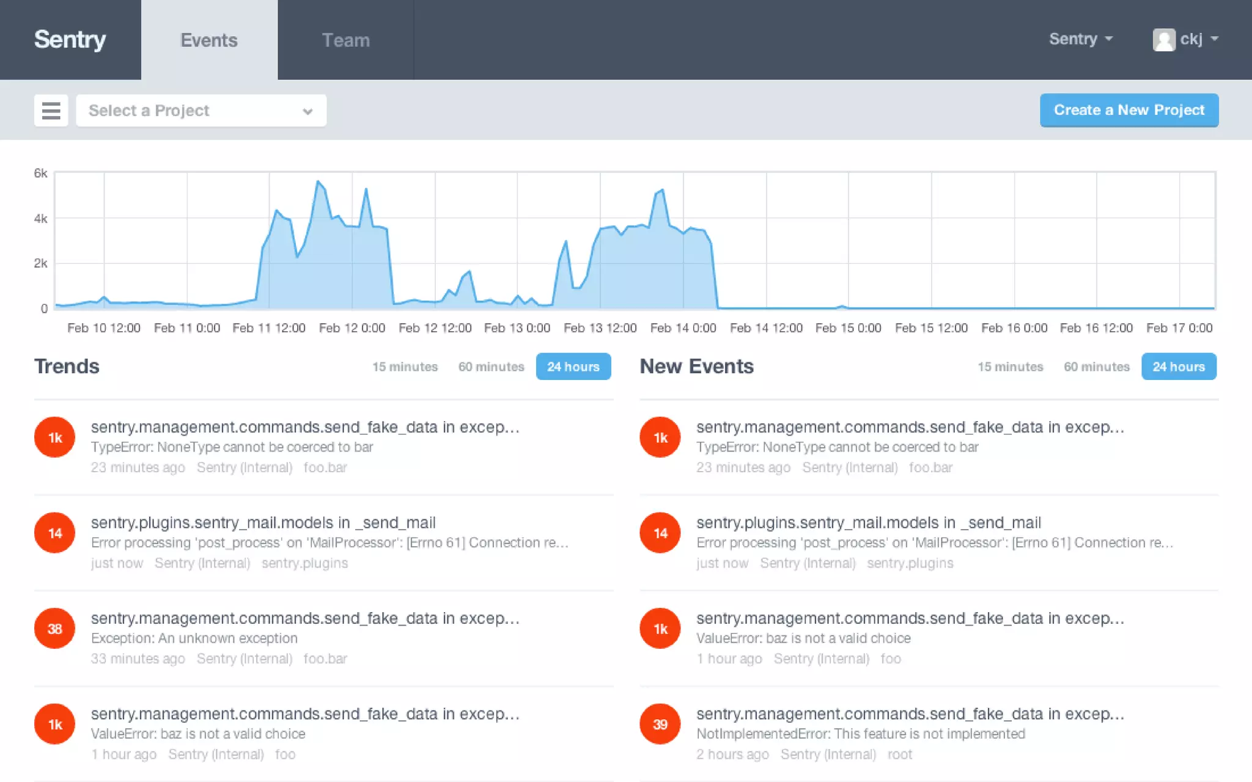
Task: Click the red 39 count badge in New Events
Action: 660,724
